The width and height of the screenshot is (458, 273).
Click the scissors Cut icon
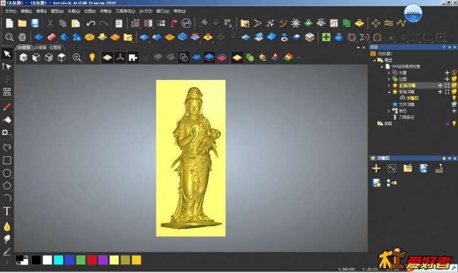click(50, 23)
